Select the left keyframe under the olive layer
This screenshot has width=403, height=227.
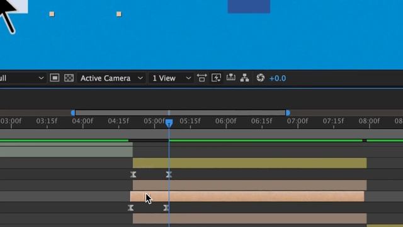[x=133, y=175]
